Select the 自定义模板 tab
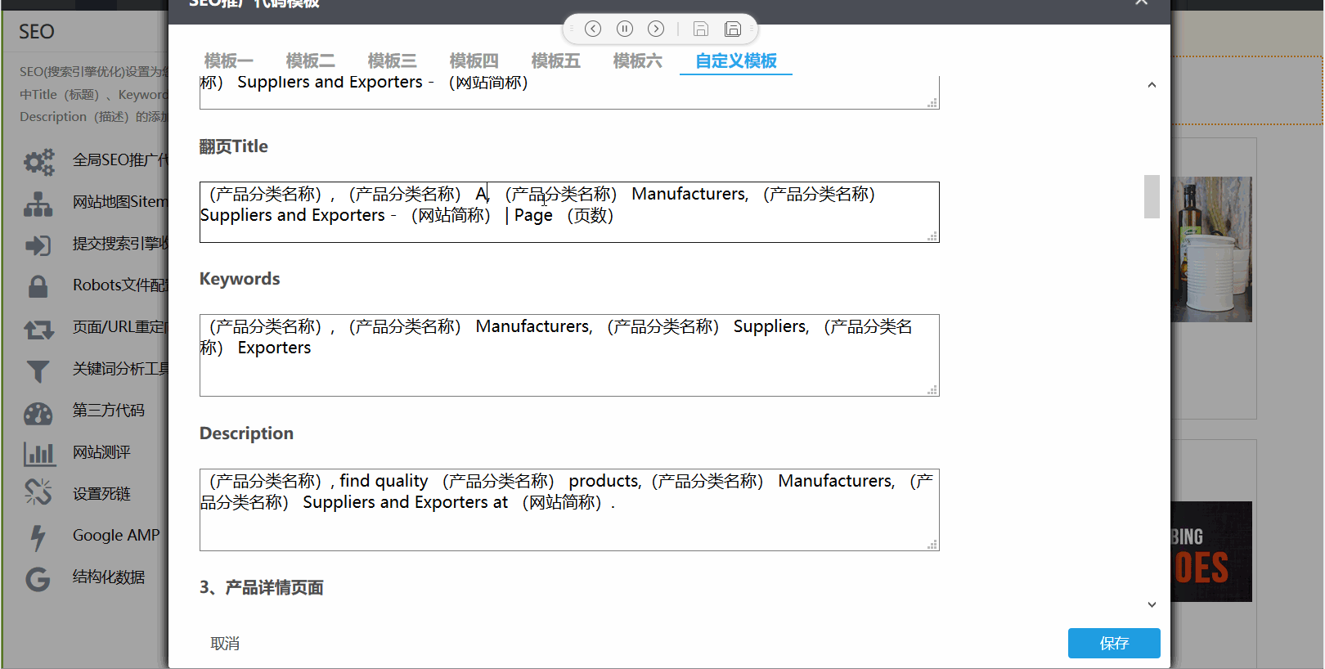The width and height of the screenshot is (1325, 669). [735, 61]
